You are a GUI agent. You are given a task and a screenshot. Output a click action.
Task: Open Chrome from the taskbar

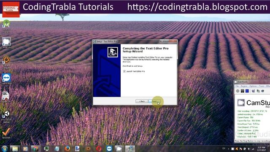[35, 149]
